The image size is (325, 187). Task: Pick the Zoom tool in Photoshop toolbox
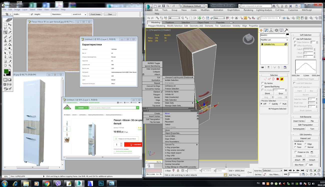point(10,65)
